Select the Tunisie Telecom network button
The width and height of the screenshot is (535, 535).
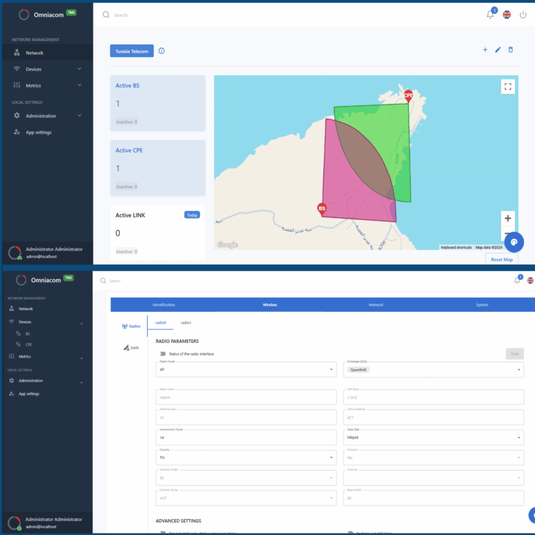coord(132,51)
